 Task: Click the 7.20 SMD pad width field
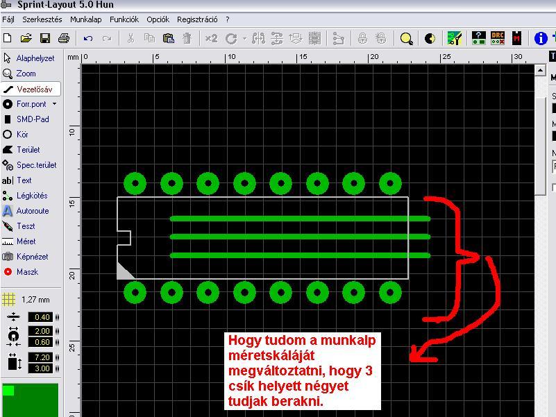(x=40, y=357)
